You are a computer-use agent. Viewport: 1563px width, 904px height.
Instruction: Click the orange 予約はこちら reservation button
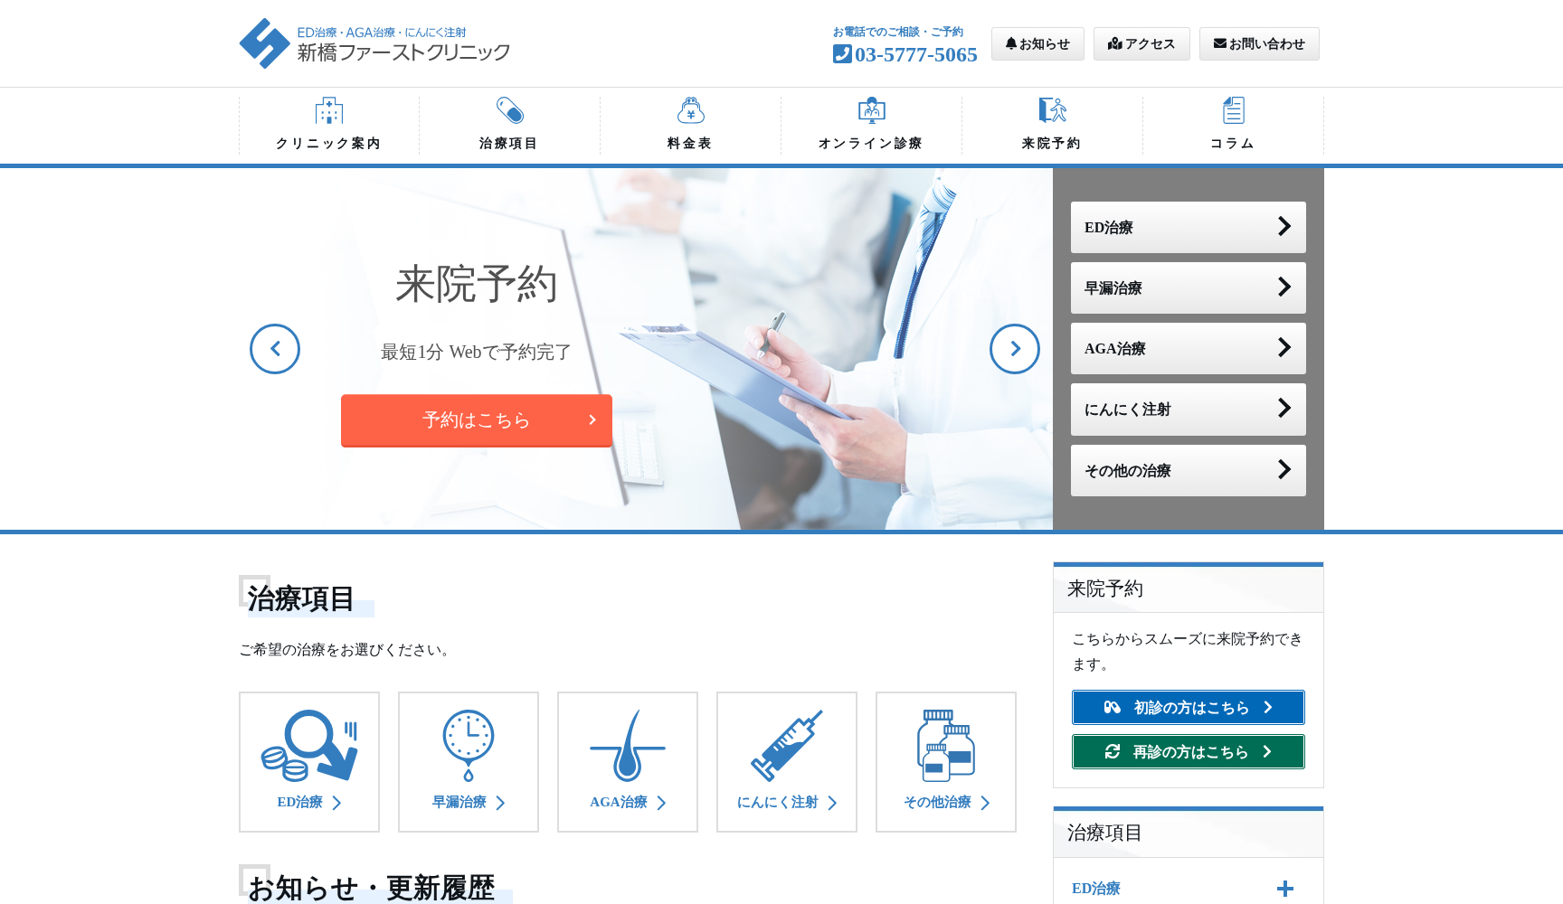[476, 420]
